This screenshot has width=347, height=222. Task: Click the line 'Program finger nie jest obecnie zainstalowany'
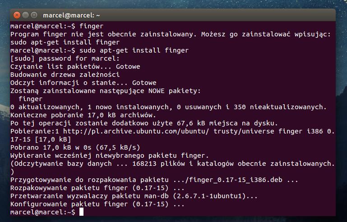pos(171,34)
